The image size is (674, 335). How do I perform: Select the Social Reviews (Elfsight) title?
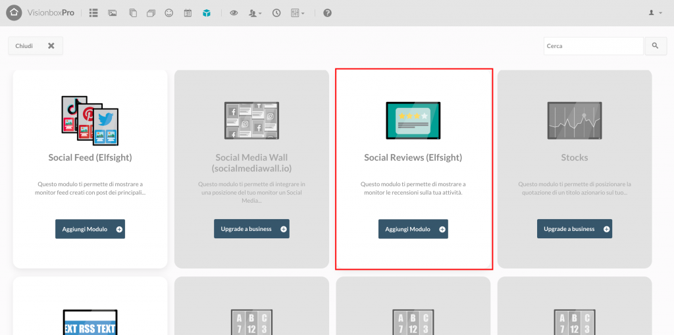[x=413, y=157]
